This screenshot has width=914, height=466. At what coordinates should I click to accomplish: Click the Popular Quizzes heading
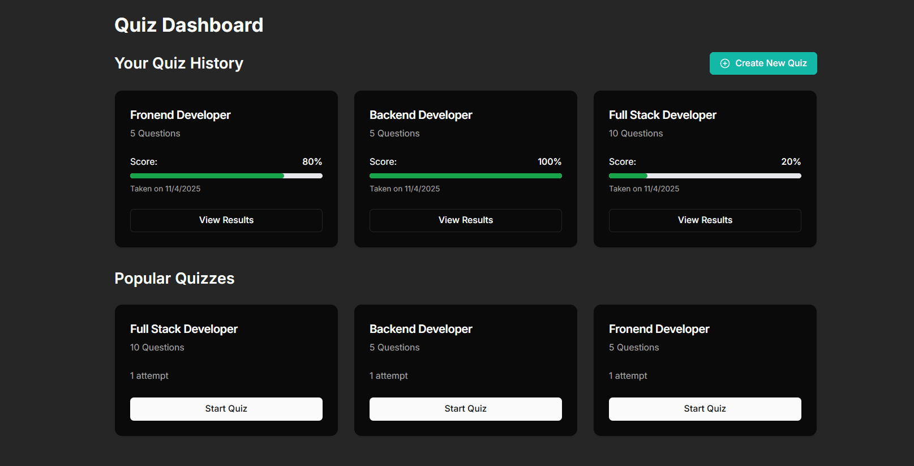pos(174,279)
